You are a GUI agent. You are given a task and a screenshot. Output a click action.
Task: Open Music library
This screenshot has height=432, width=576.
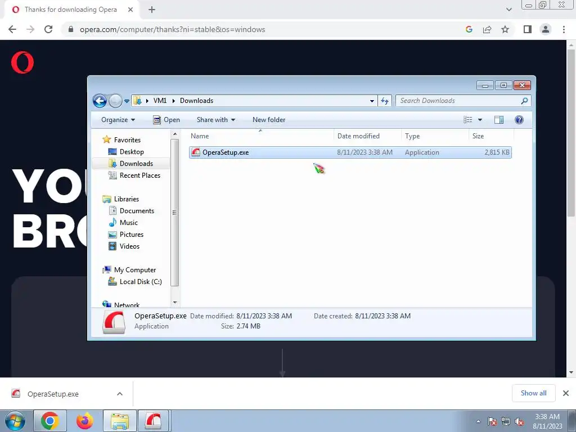(129, 223)
